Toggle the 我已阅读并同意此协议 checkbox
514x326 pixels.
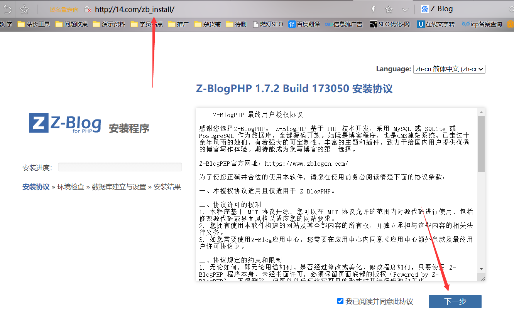340,301
